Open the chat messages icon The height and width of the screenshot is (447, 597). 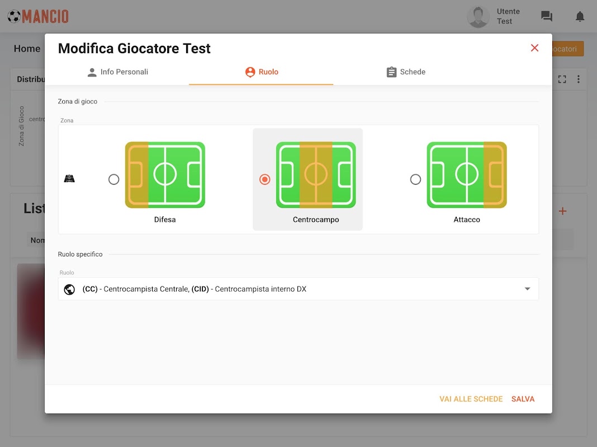click(x=546, y=16)
